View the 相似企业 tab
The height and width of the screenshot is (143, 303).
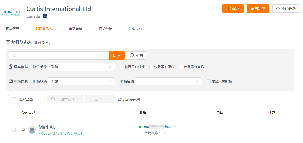pos(135,29)
